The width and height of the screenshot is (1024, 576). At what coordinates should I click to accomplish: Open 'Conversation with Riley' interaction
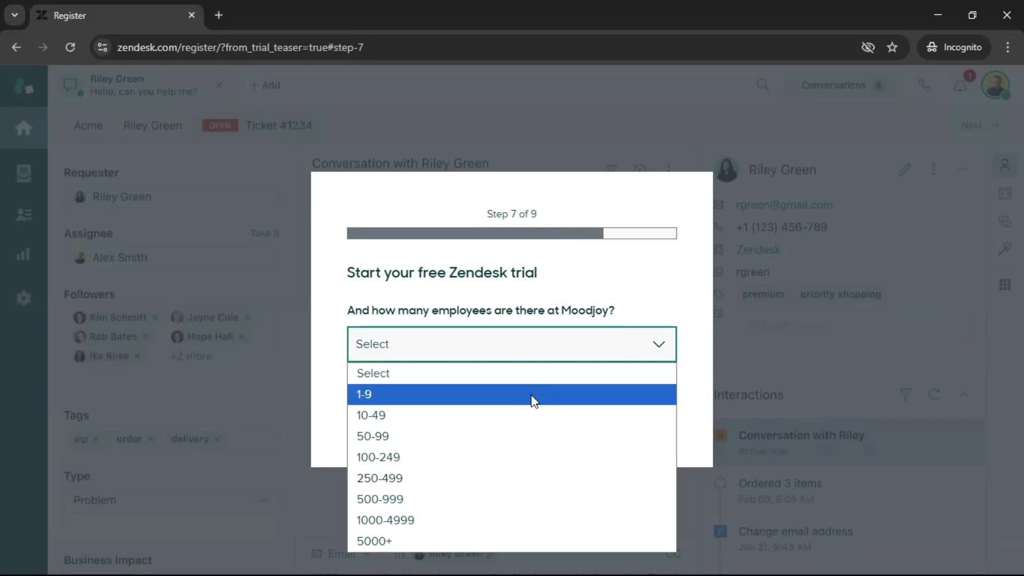[849, 443]
